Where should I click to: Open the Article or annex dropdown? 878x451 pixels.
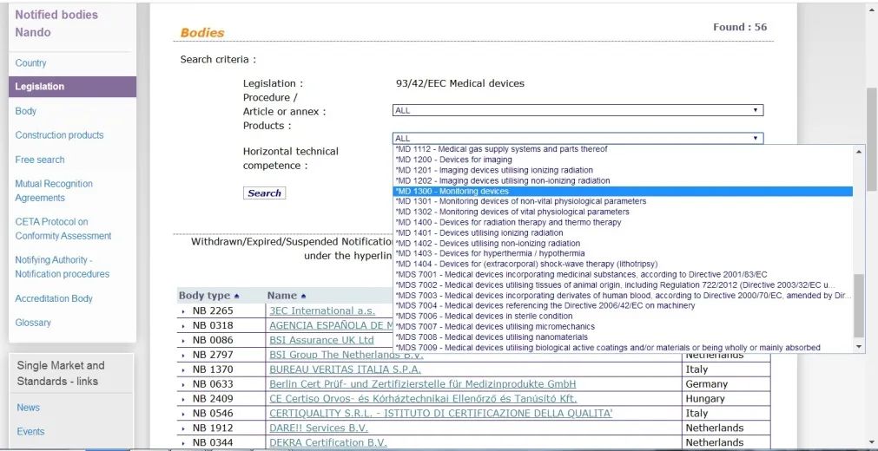click(x=578, y=111)
